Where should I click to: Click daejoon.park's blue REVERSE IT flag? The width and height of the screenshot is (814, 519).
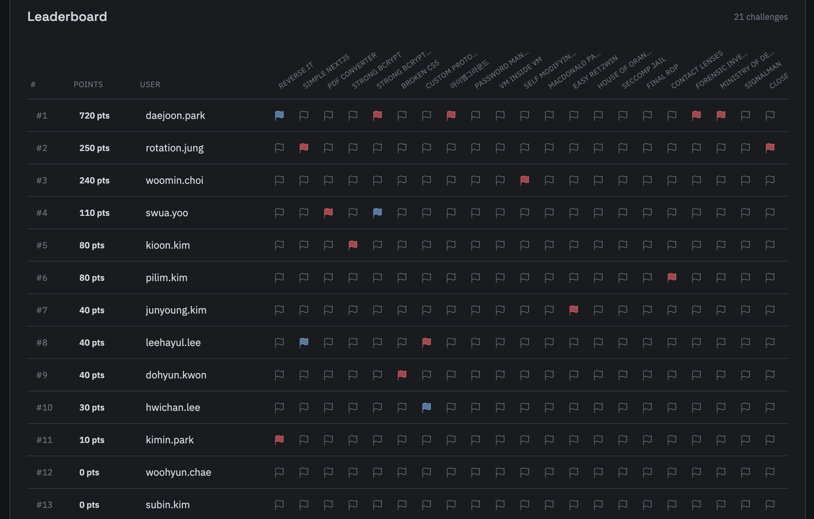click(x=280, y=115)
